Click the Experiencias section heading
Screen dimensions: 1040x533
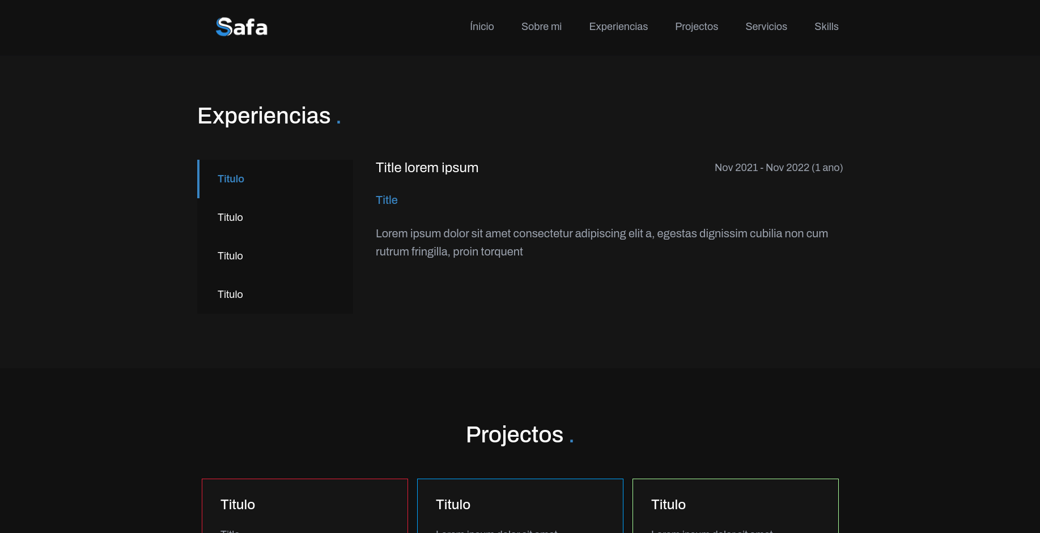264,116
